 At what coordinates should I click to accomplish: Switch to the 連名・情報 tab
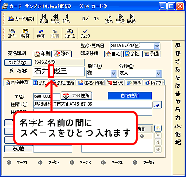click(91, 82)
